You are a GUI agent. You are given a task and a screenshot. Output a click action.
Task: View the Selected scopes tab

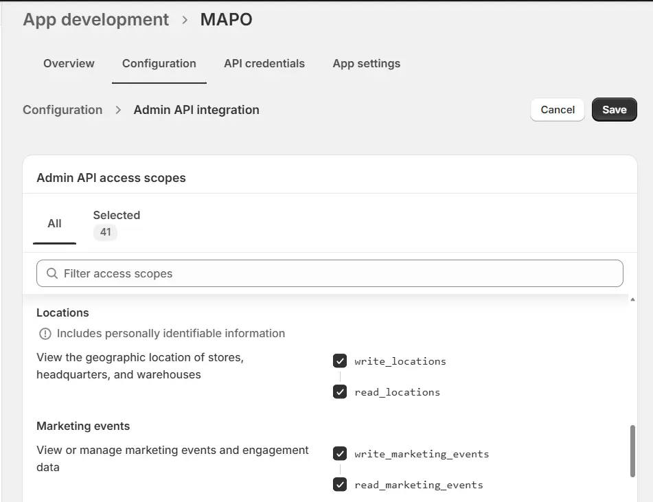116,215
